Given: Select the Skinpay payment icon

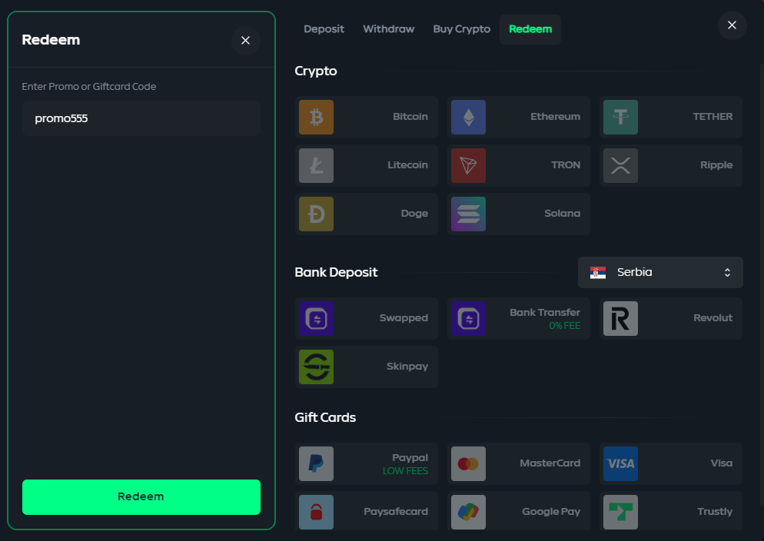Looking at the screenshot, I should (x=316, y=367).
